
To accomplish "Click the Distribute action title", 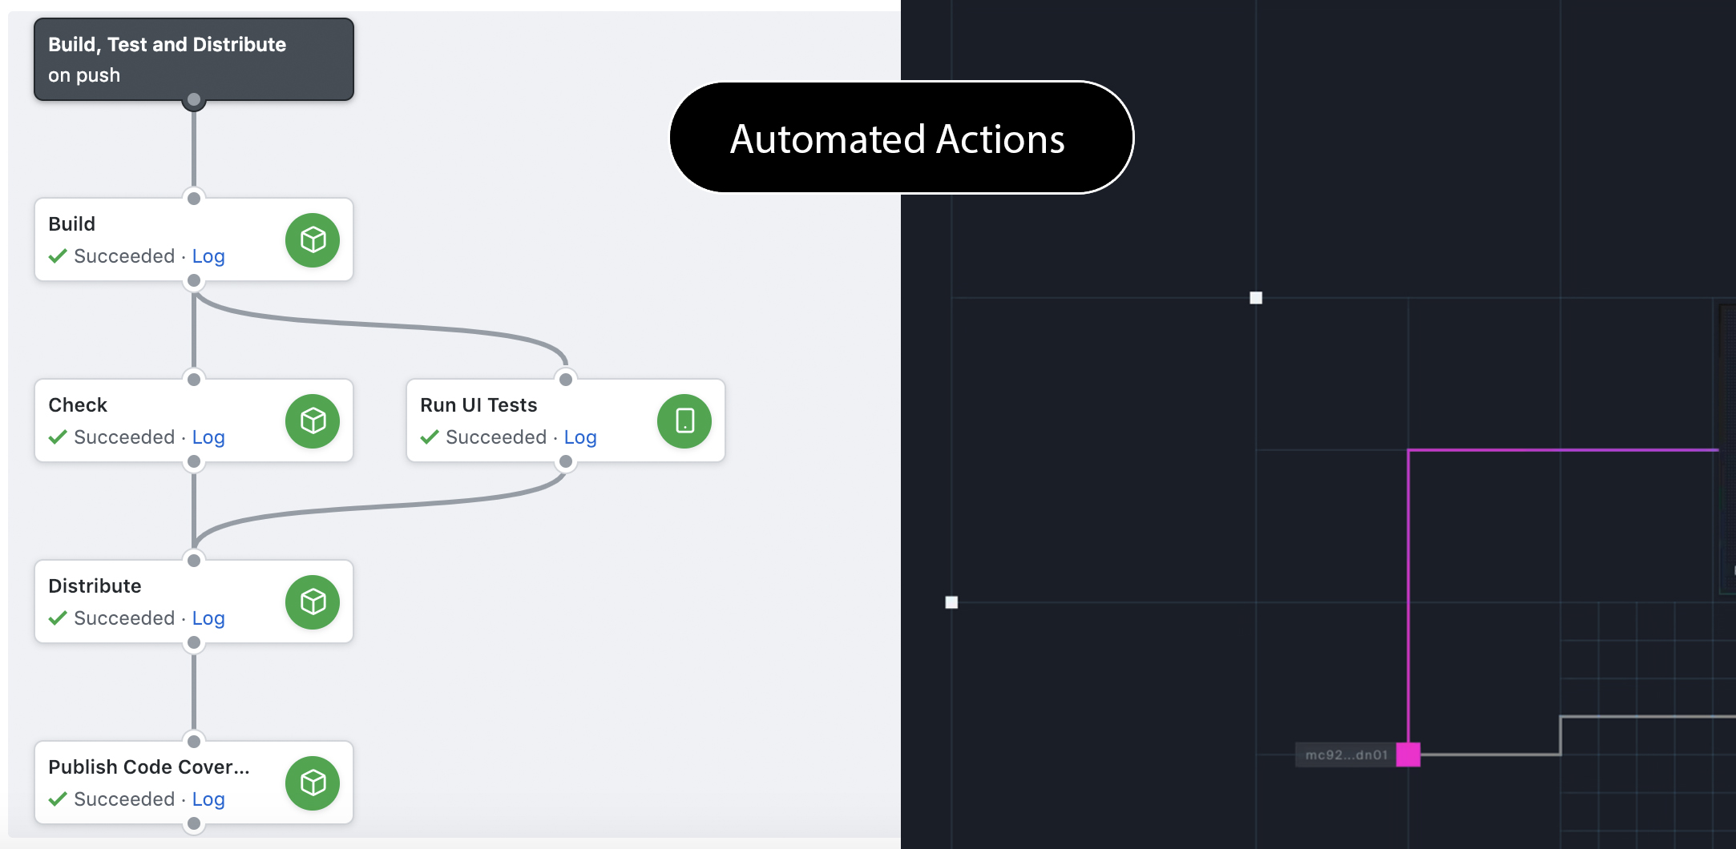I will click(95, 586).
